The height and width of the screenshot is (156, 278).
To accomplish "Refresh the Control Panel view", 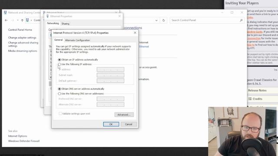I will pos(163,20).
